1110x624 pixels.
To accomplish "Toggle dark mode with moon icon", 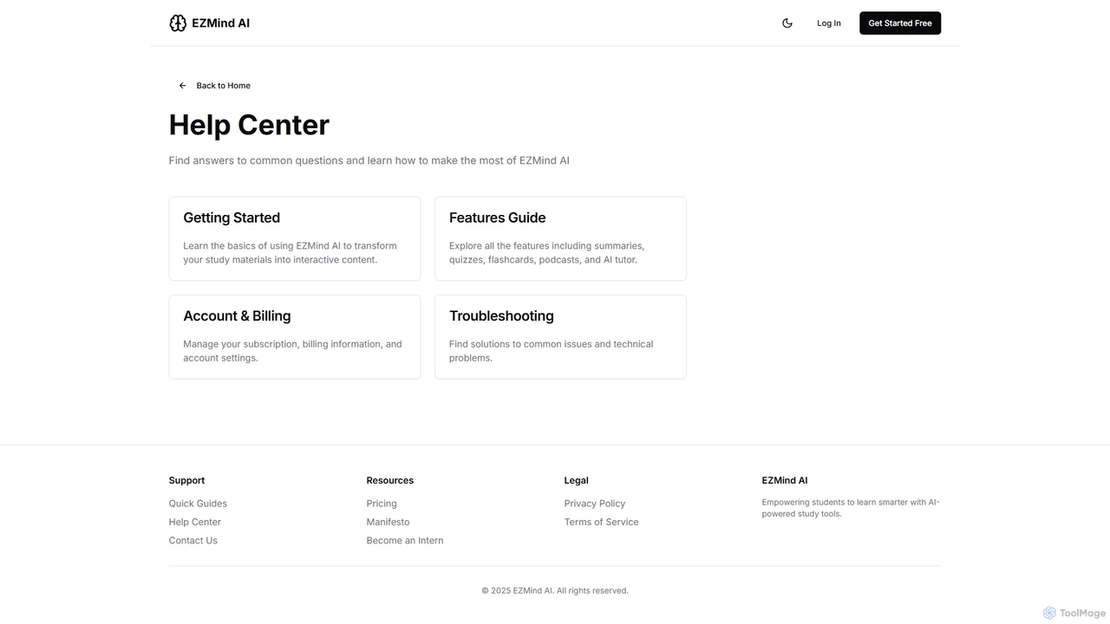I will click(787, 23).
